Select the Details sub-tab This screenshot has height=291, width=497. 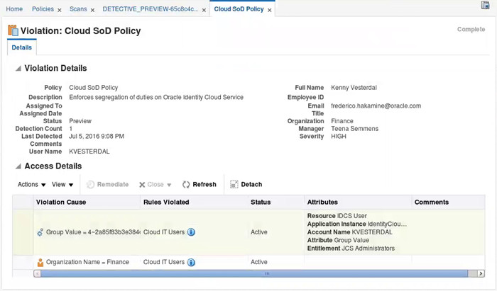pos(22,47)
